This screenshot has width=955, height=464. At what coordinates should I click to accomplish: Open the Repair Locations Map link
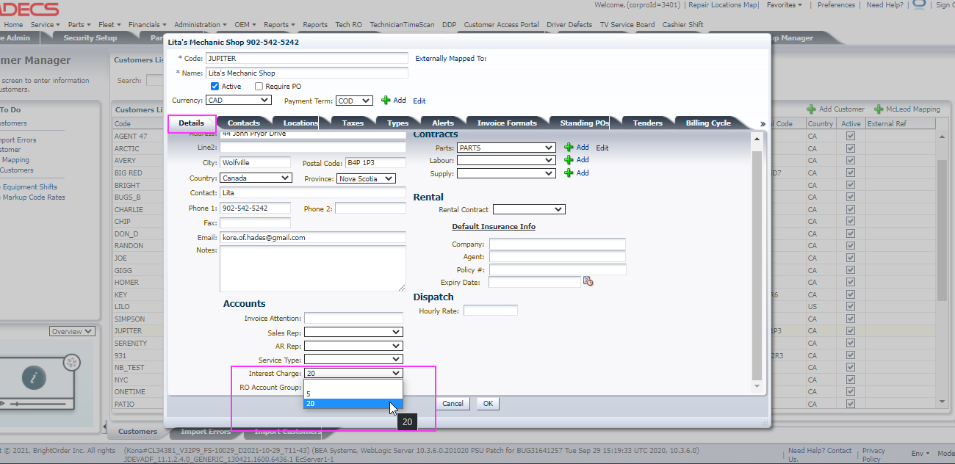[x=723, y=5]
